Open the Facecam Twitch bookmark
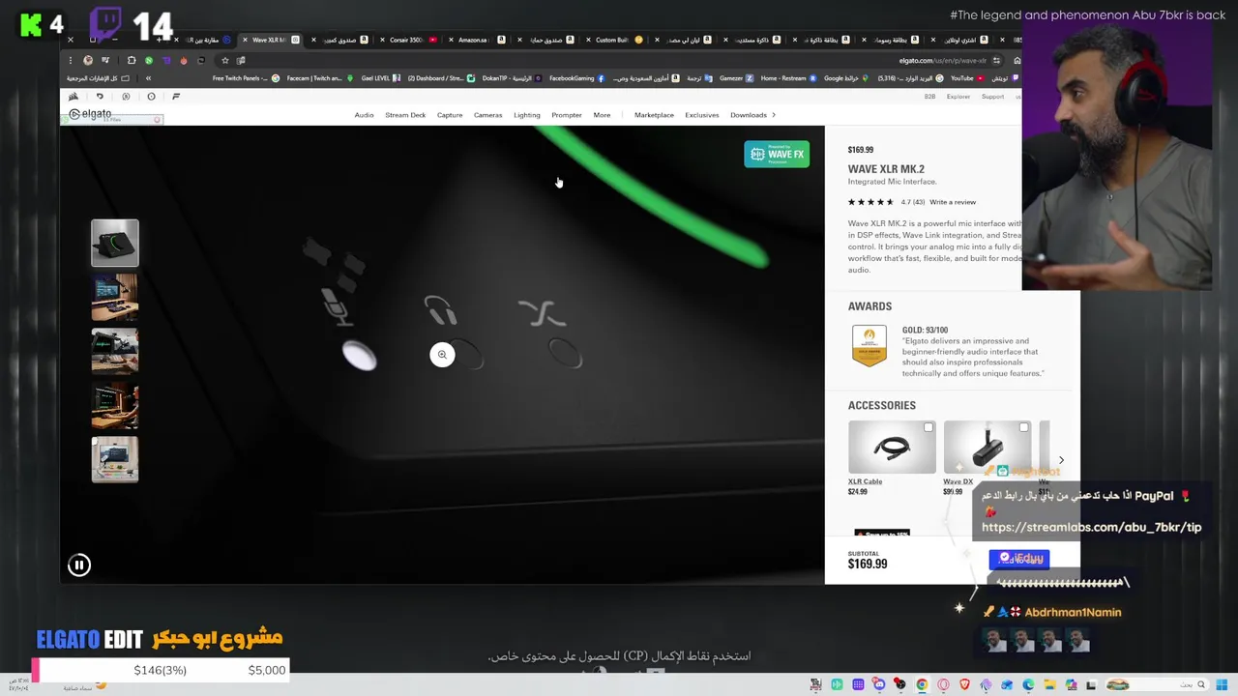Viewport: 1238px width, 696px height. [319, 78]
